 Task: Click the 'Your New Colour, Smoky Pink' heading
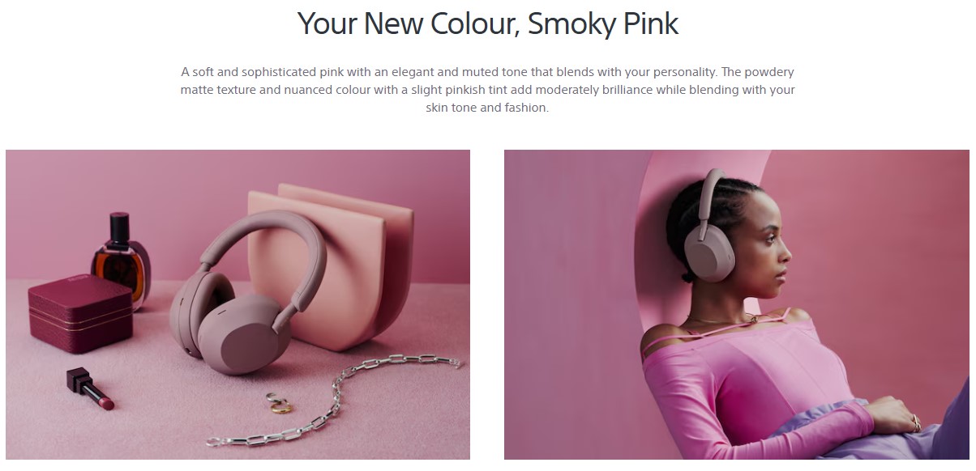[487, 23]
